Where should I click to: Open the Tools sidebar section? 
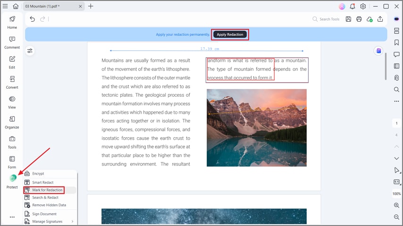12,142
